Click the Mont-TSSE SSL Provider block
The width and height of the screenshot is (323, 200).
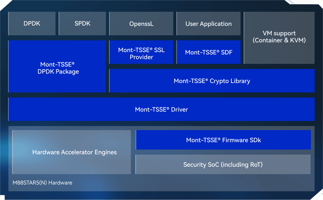(141, 52)
